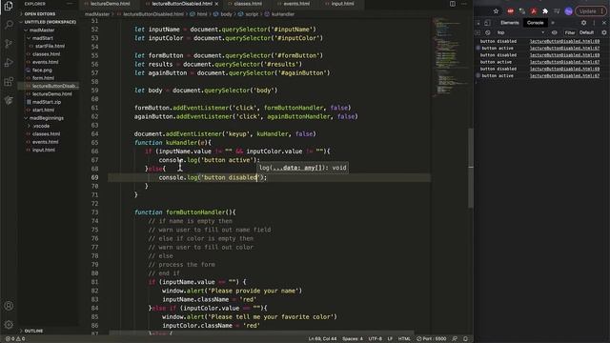Open the console context 'top' dropdown
The height and width of the screenshot is (343, 610).
(x=520, y=32)
